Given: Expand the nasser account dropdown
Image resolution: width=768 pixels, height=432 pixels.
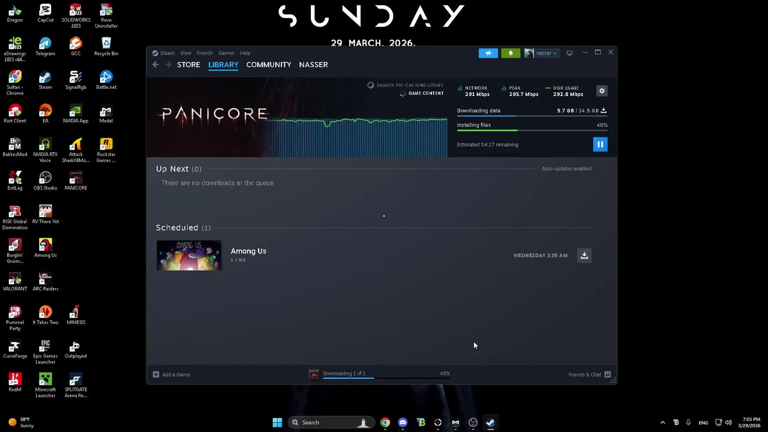Looking at the screenshot, I should [541, 53].
